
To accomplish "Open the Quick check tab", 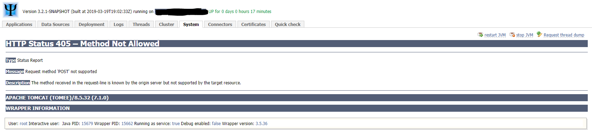I will point(288,24).
